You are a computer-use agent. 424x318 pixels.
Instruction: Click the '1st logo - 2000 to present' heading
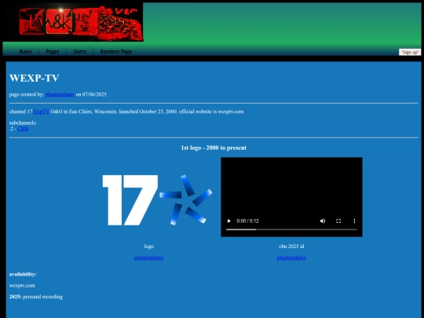click(214, 148)
